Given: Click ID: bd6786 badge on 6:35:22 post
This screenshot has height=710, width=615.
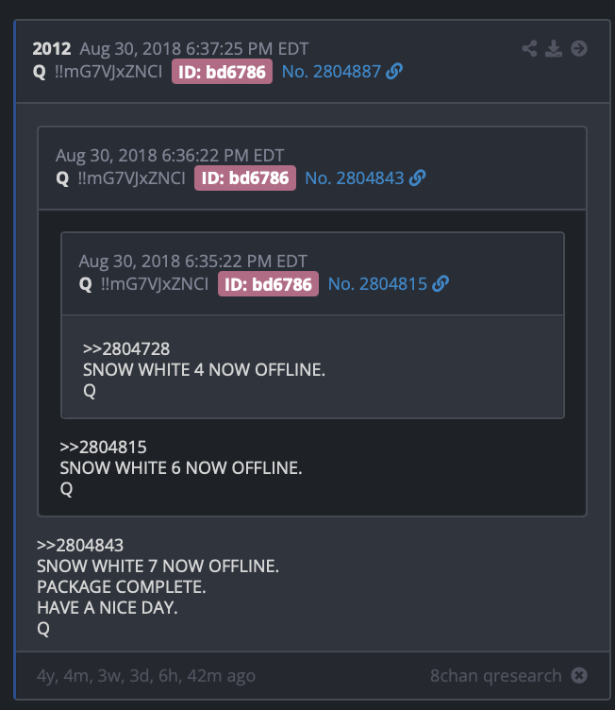Looking at the screenshot, I should tap(268, 284).
